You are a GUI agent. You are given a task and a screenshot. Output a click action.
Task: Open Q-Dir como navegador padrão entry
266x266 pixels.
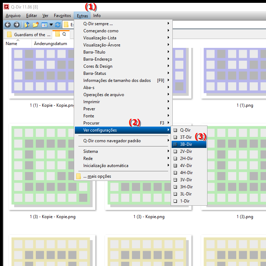[x=123, y=141]
